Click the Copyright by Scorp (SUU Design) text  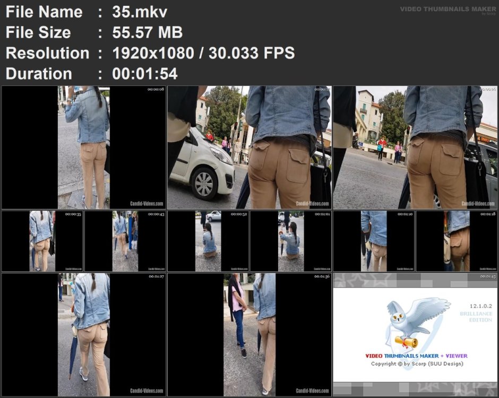[x=417, y=364]
